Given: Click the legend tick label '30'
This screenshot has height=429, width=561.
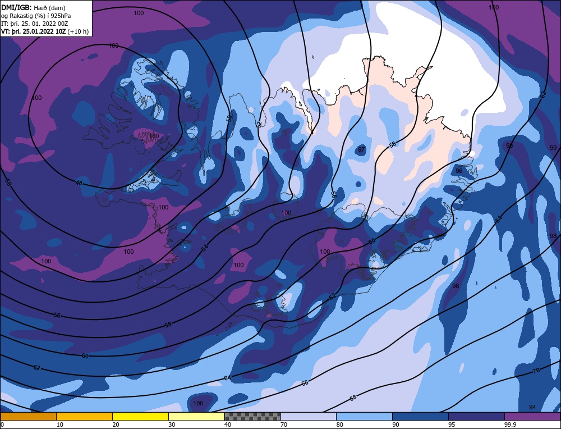Looking at the screenshot, I should click(x=172, y=425).
